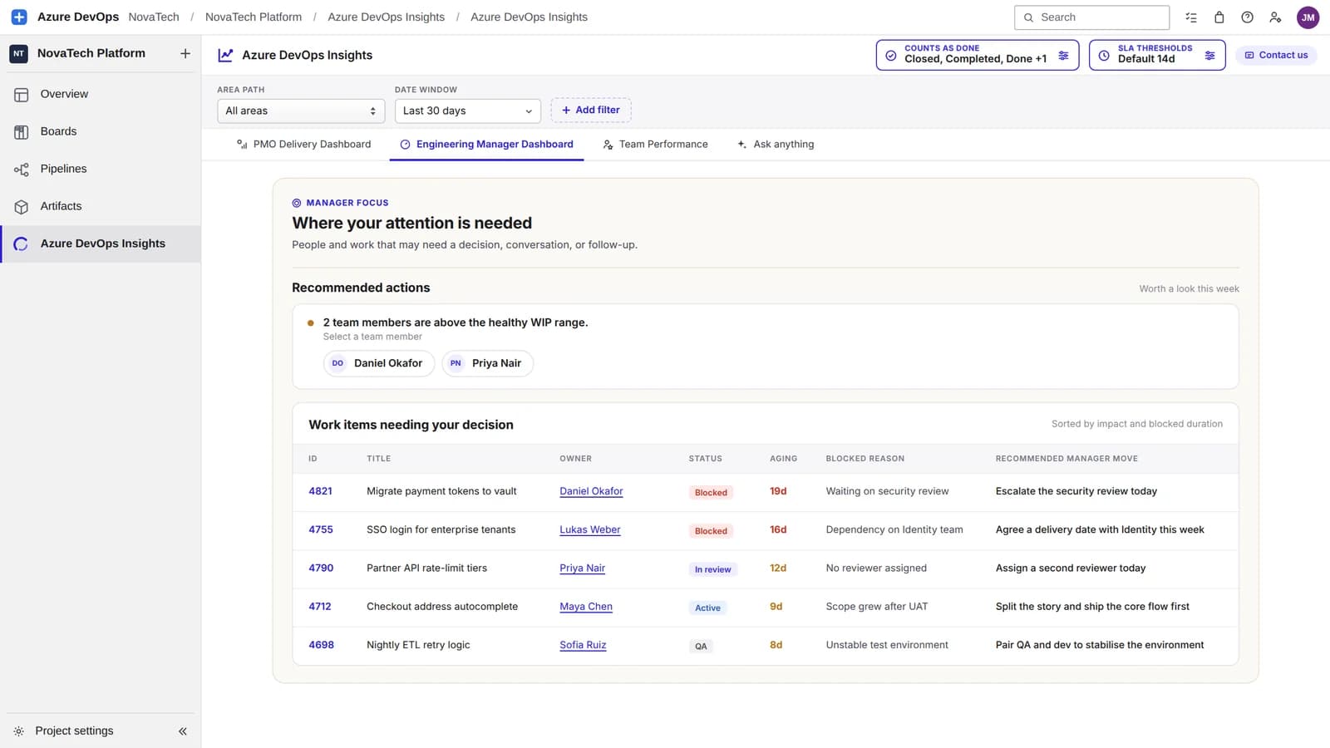Open work item 4790

(321, 568)
